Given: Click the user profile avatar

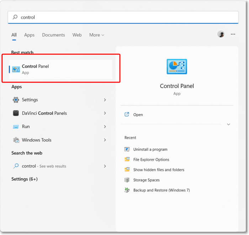Looking at the screenshot, I should click(x=221, y=34).
